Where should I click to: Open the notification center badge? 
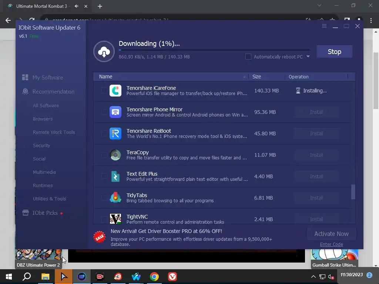coord(369,275)
